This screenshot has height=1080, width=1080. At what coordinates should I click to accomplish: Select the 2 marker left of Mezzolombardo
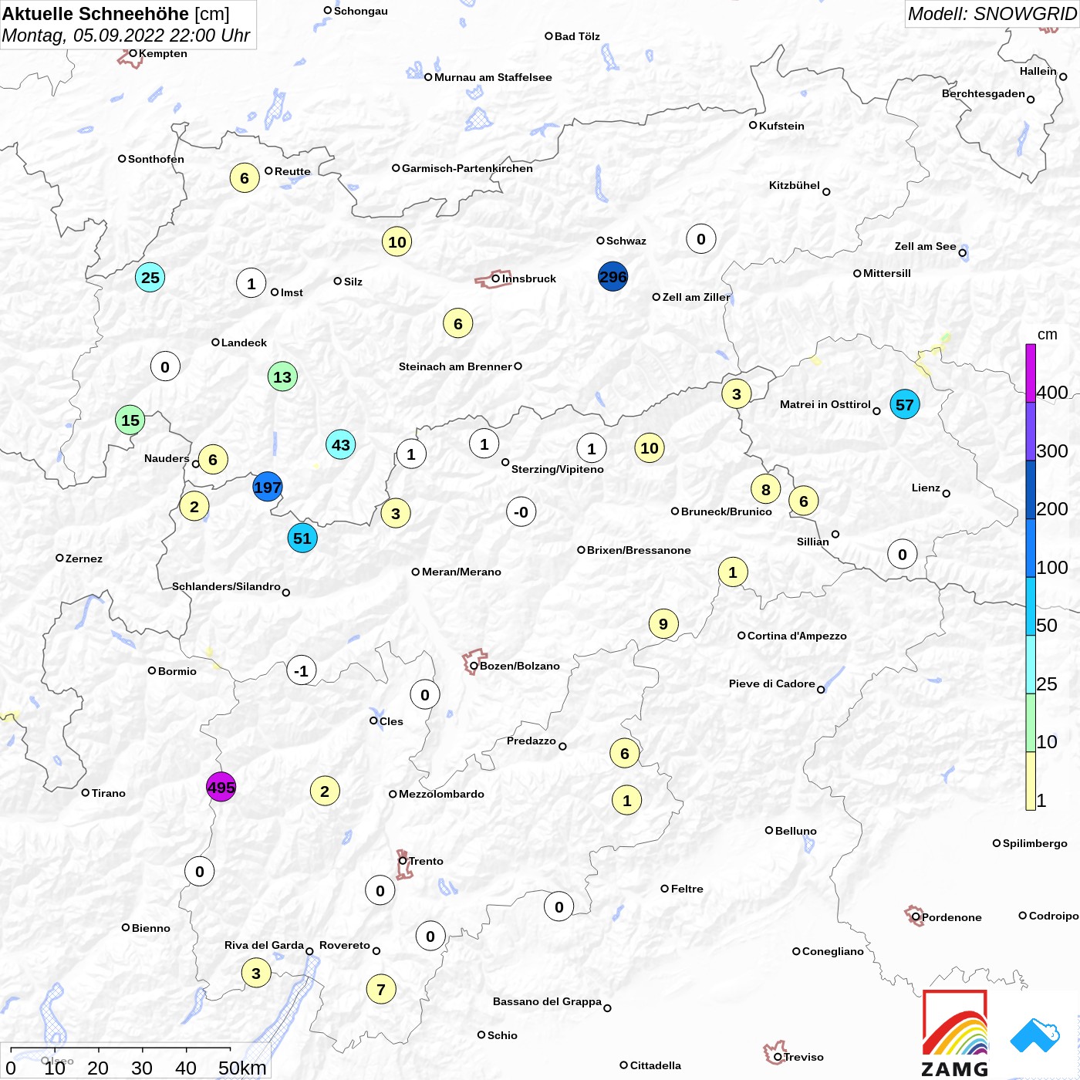[325, 791]
